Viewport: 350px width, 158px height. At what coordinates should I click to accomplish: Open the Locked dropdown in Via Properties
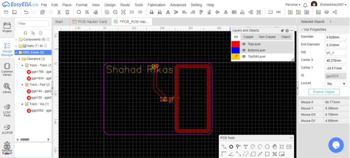[335, 84]
